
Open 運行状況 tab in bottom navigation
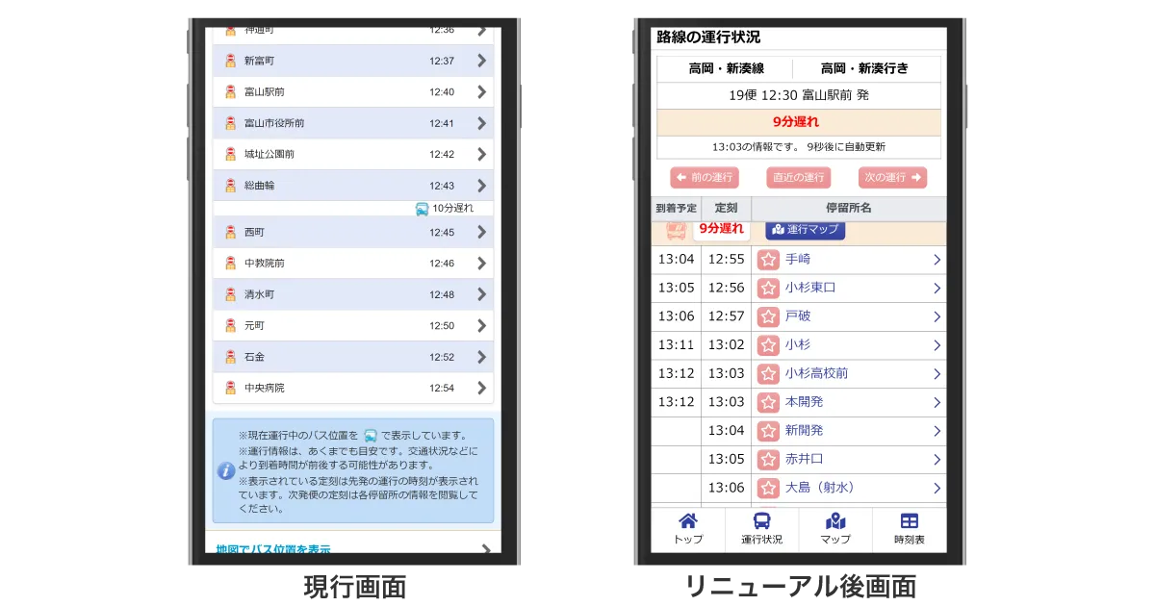tap(761, 529)
